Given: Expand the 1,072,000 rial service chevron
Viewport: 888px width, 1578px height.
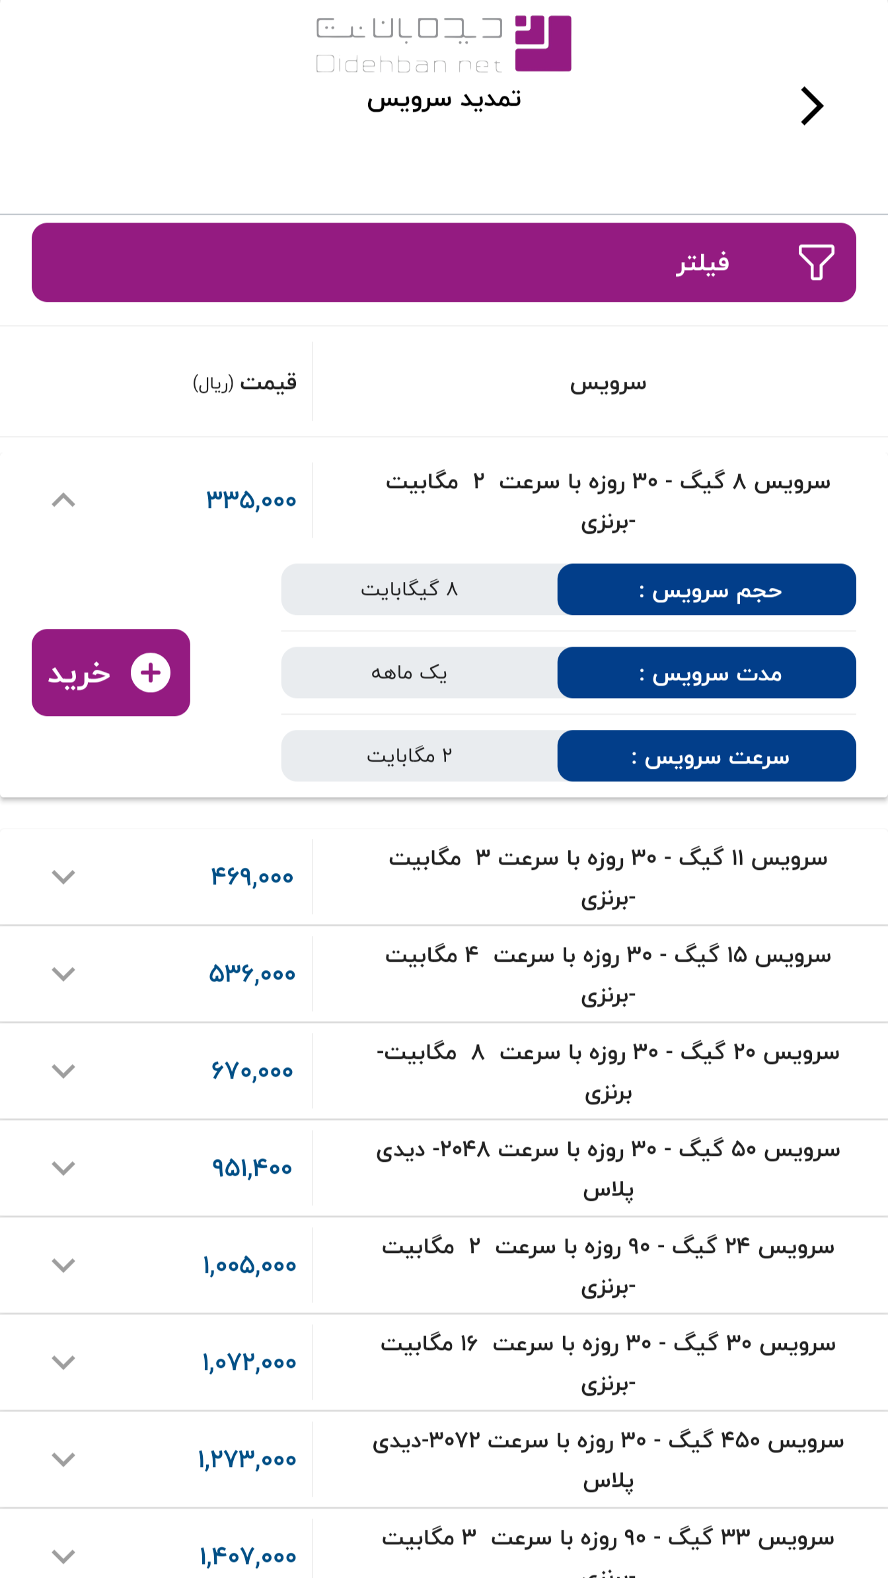Looking at the screenshot, I should tap(63, 1362).
